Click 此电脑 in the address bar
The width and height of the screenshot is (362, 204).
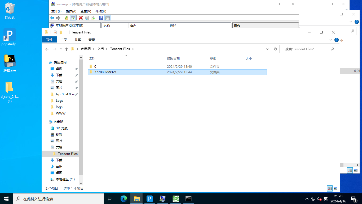pos(86,49)
